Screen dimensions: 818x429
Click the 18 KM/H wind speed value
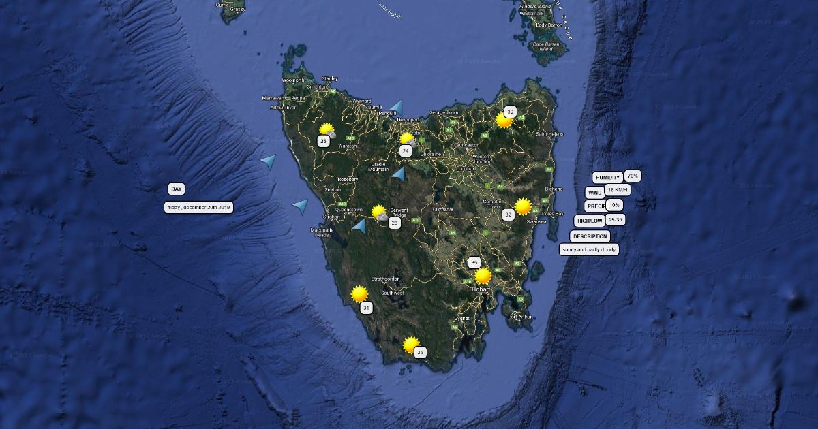[617, 189]
